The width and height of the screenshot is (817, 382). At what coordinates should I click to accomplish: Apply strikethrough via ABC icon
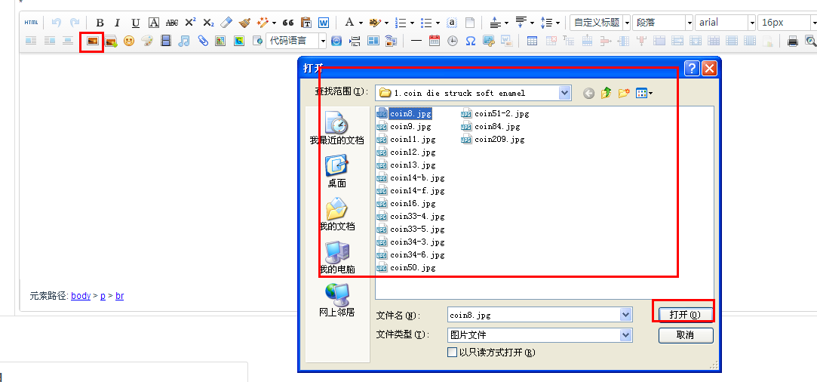pyautogui.click(x=172, y=23)
